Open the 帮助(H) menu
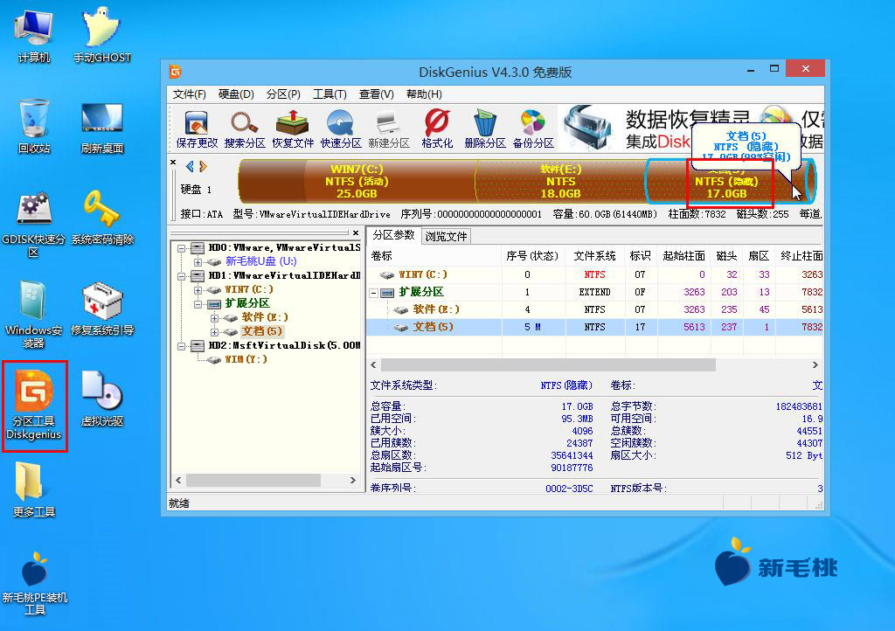 pyautogui.click(x=424, y=94)
